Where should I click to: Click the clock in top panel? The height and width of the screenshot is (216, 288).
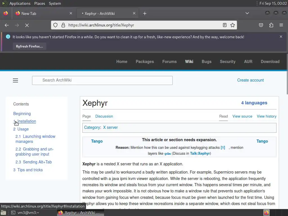[x=273, y=3]
